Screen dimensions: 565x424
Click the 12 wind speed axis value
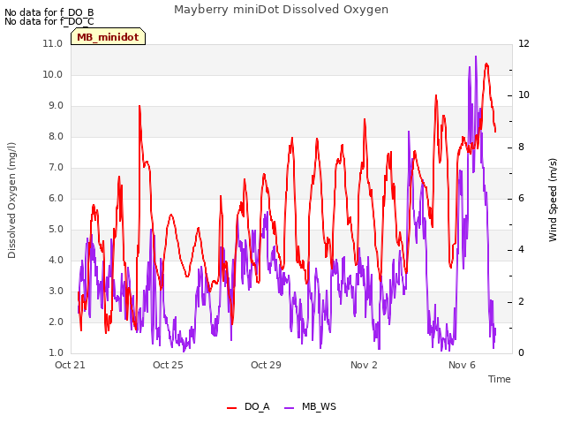[524, 43]
